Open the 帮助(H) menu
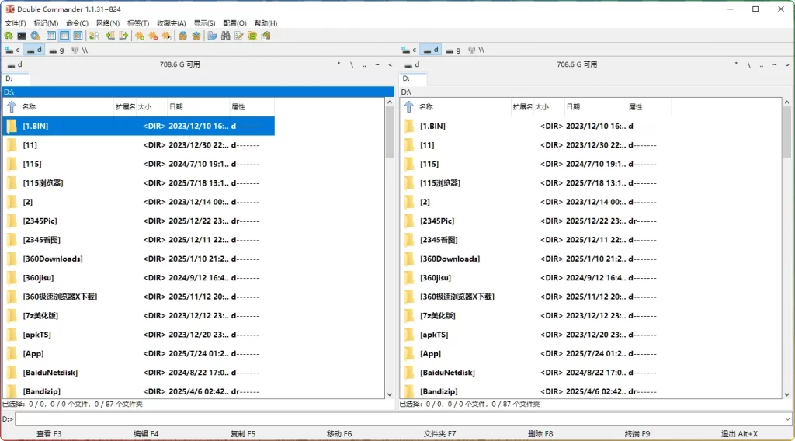 pyautogui.click(x=266, y=23)
